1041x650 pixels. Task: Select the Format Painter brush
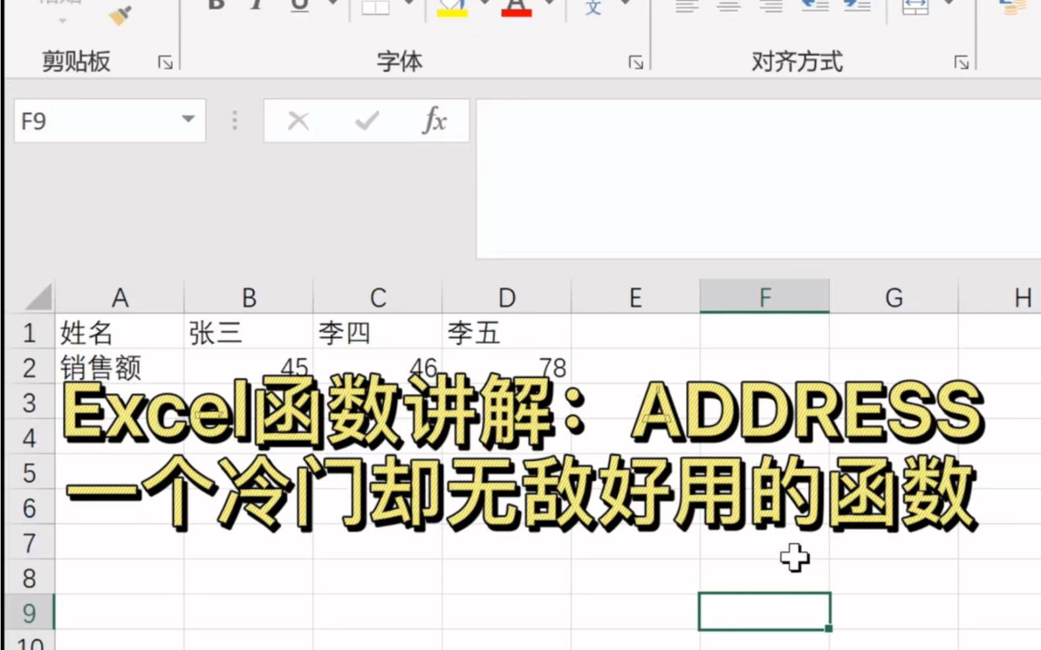120,15
